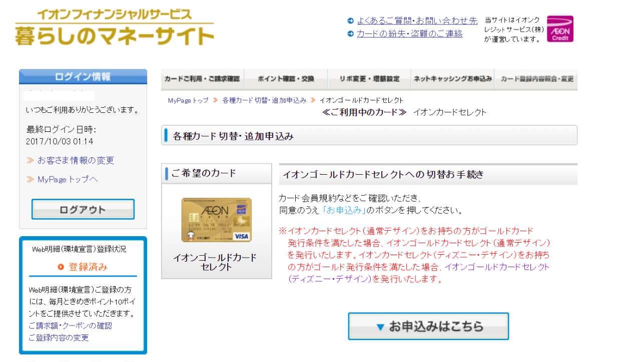Click the AEON gold card image
The height and width of the screenshot is (362, 626).
tap(217, 220)
